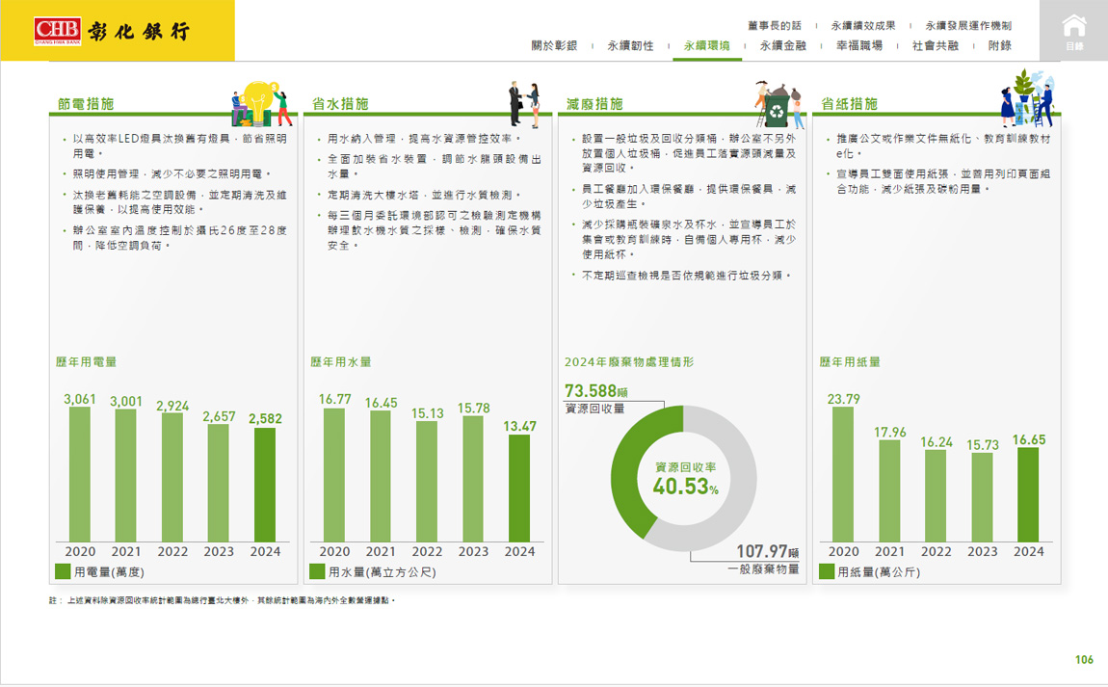Viewport: 1108px width, 687px height.
Task: Click the handshake businesspeople water-saving illustration
Action: [525, 103]
